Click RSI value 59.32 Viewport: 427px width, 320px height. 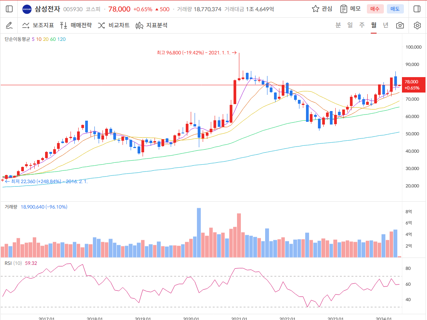click(x=31, y=263)
